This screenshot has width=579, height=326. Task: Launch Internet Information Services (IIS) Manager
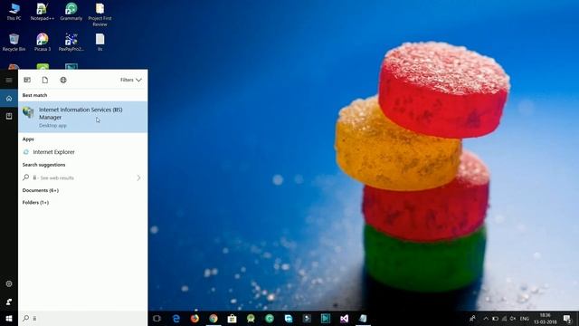pos(82,117)
